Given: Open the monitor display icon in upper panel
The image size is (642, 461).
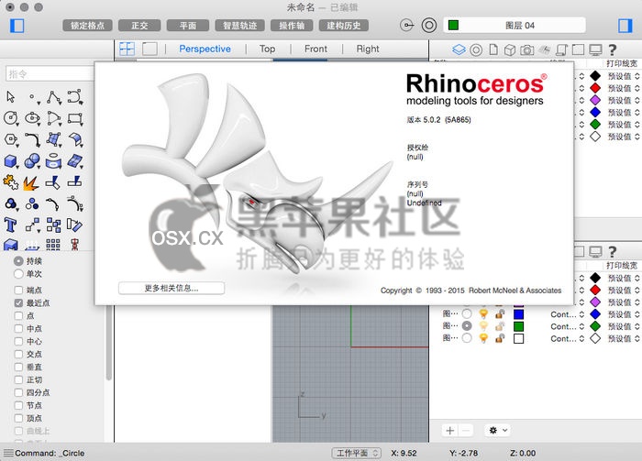Looking at the screenshot, I should (595, 50).
